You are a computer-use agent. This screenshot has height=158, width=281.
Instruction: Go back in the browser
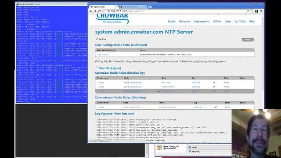pos(91,11)
